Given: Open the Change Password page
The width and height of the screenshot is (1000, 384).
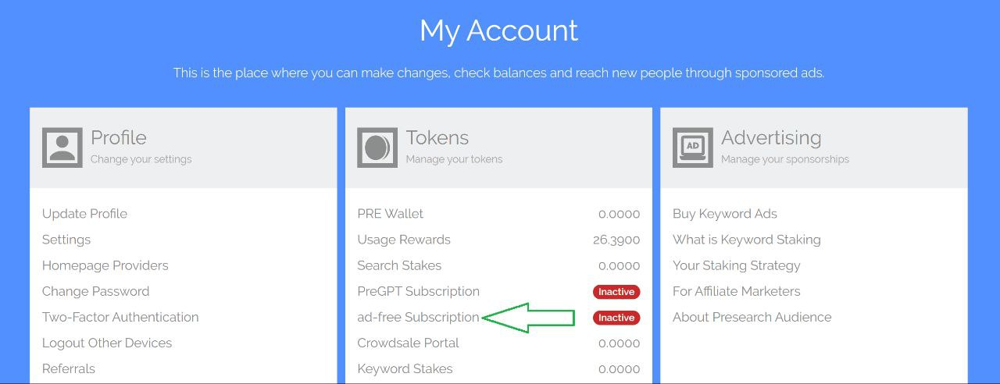Looking at the screenshot, I should (x=95, y=291).
